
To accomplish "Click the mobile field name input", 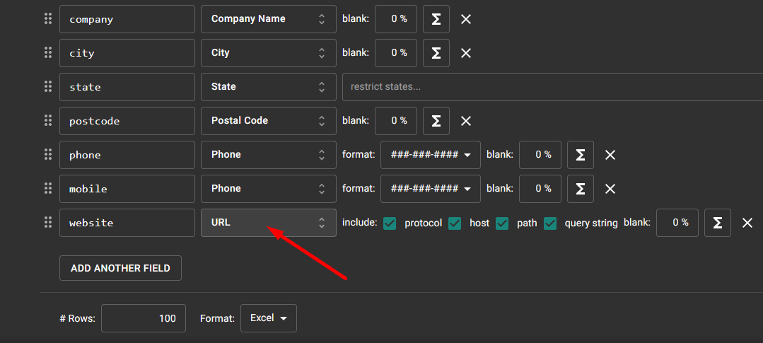I will click(127, 188).
